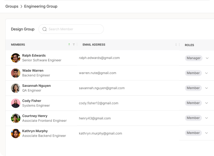214x156 pixels.
Task: Click Courtney Henry's avatar image
Action: tap(16, 118)
